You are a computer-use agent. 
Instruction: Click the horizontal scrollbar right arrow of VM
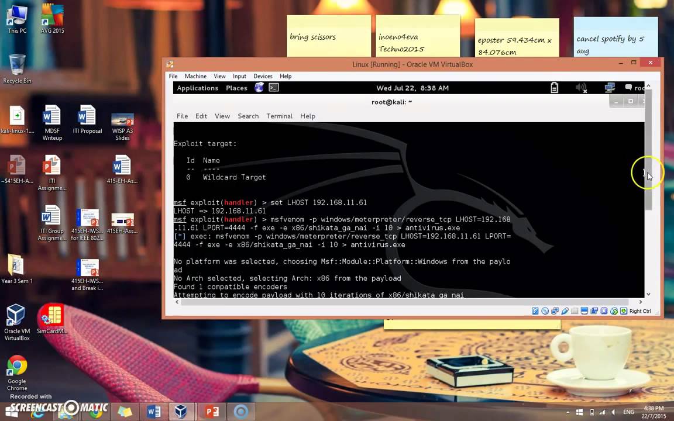tap(641, 302)
